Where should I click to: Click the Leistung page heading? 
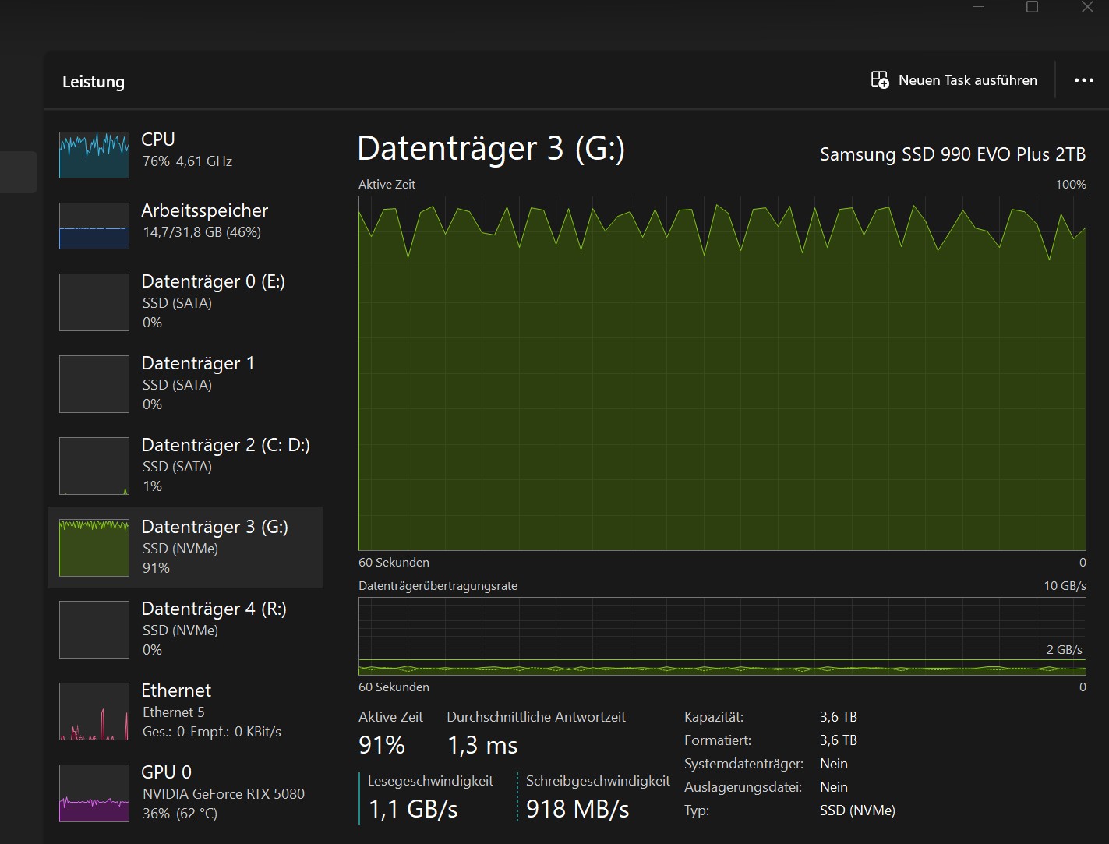tap(94, 82)
